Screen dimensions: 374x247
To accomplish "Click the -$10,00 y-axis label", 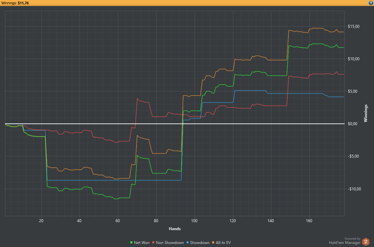I will tap(354, 189).
